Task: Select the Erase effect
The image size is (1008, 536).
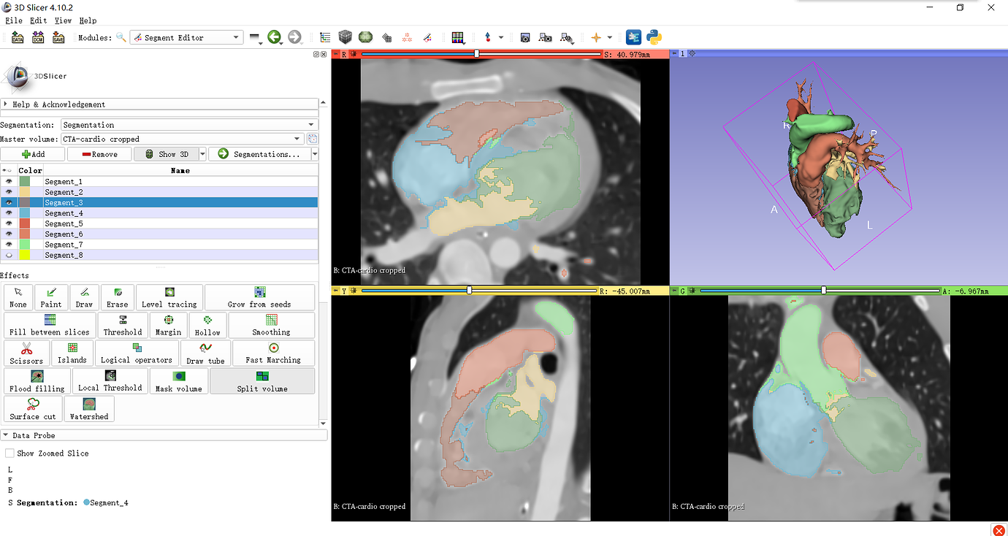Action: pyautogui.click(x=118, y=297)
